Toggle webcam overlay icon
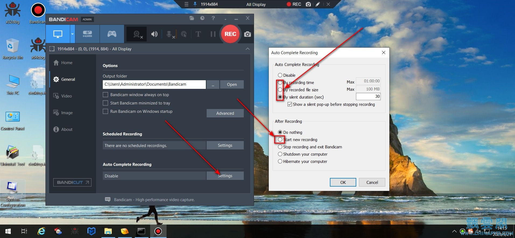This screenshot has height=238, width=515. pyautogui.click(x=137, y=34)
